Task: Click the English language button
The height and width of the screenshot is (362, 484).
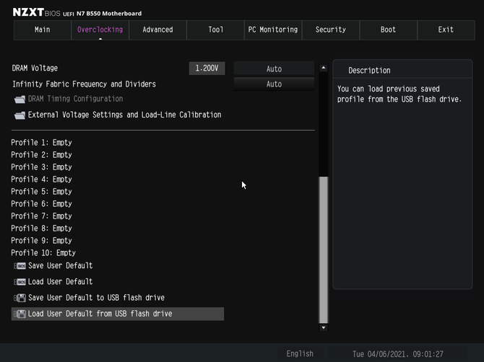Action: 300,353
